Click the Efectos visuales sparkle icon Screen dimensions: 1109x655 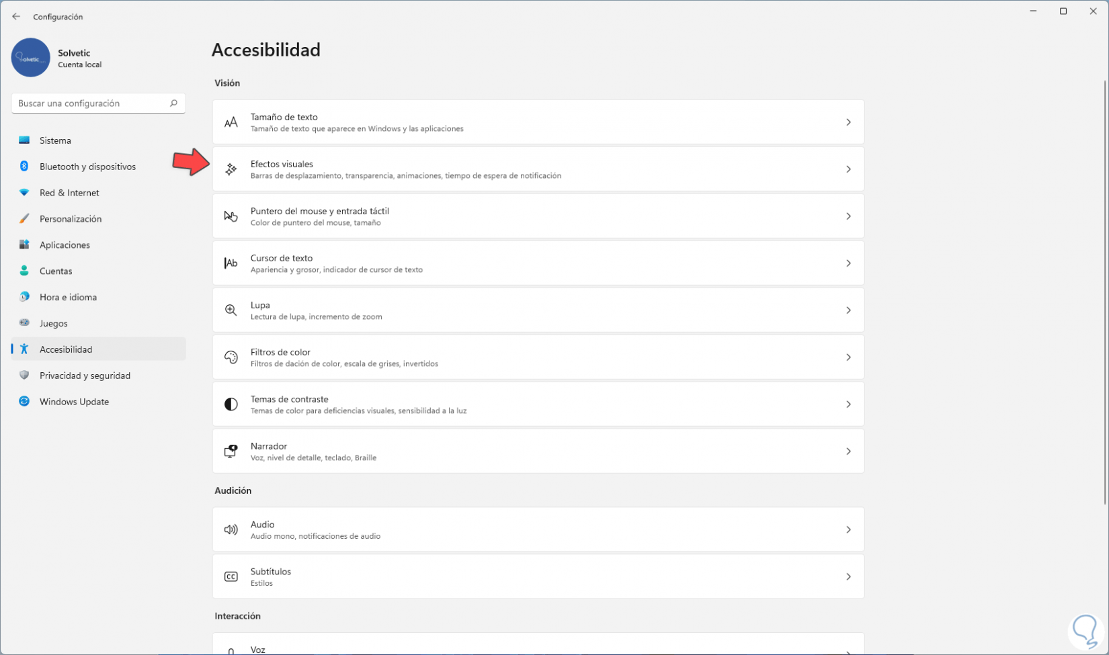click(x=231, y=169)
